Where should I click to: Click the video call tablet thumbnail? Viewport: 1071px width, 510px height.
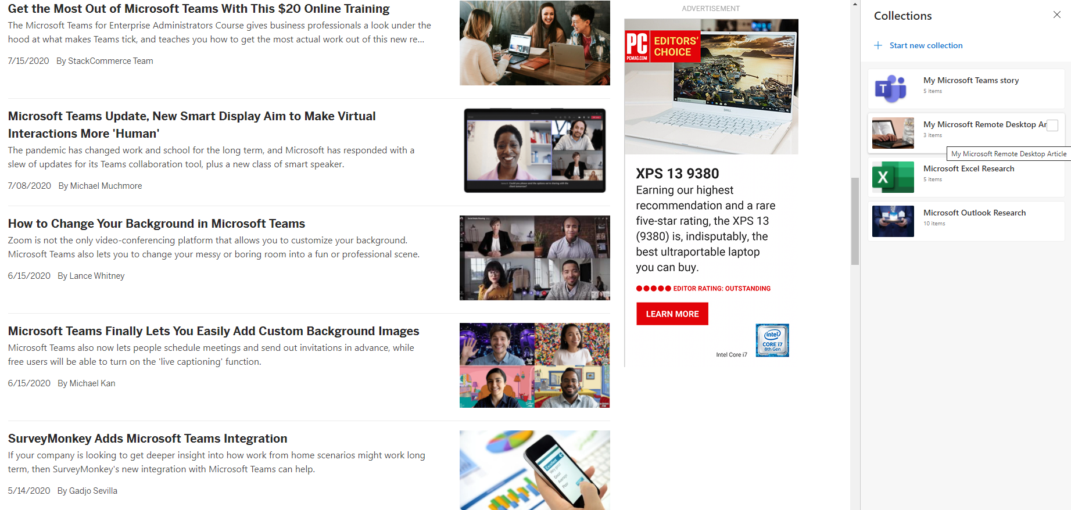pos(535,150)
